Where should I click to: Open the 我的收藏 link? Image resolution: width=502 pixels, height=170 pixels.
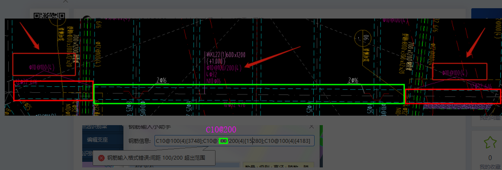[x=490, y=167]
